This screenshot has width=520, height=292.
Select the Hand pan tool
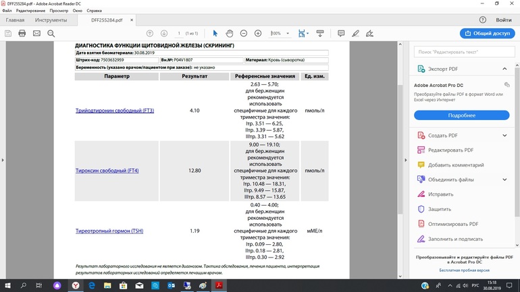click(230, 33)
